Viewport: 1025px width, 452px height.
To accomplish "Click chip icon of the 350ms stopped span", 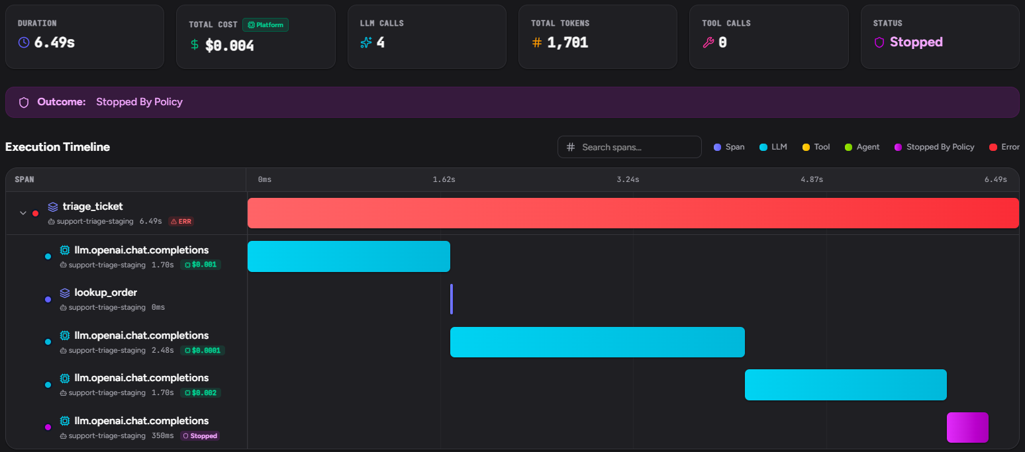I will click(65, 421).
